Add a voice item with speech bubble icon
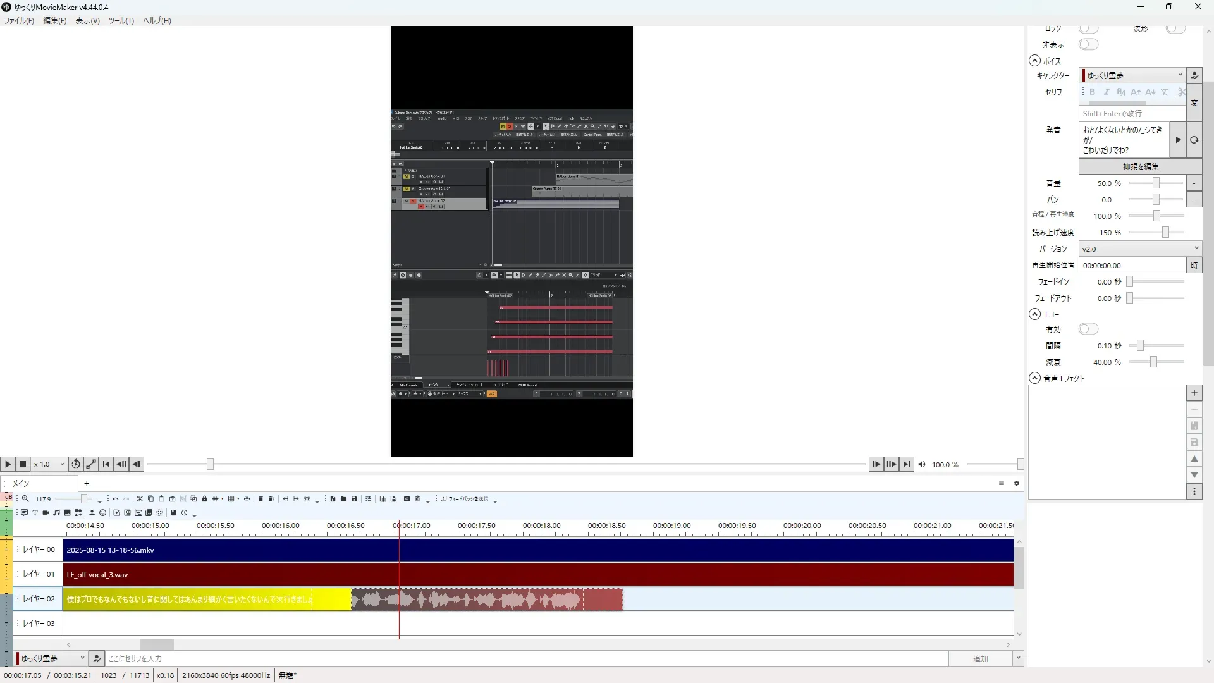 point(24,513)
